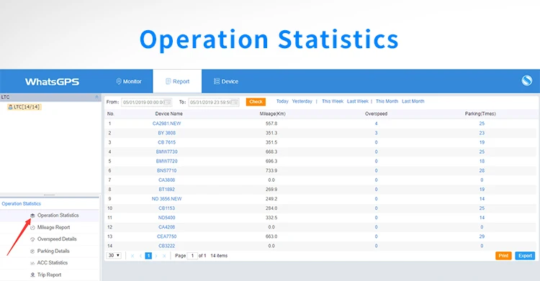
Task: Click the Operation Statistics panel heading
Action: (x=21, y=203)
